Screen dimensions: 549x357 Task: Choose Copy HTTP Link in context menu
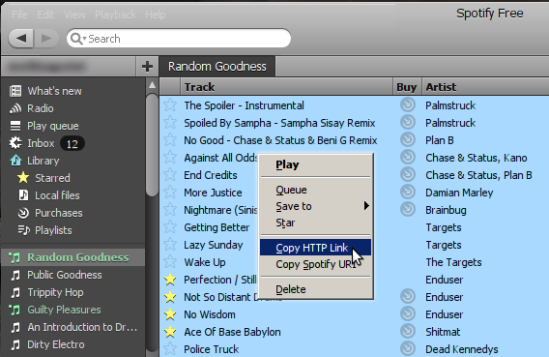click(x=315, y=248)
